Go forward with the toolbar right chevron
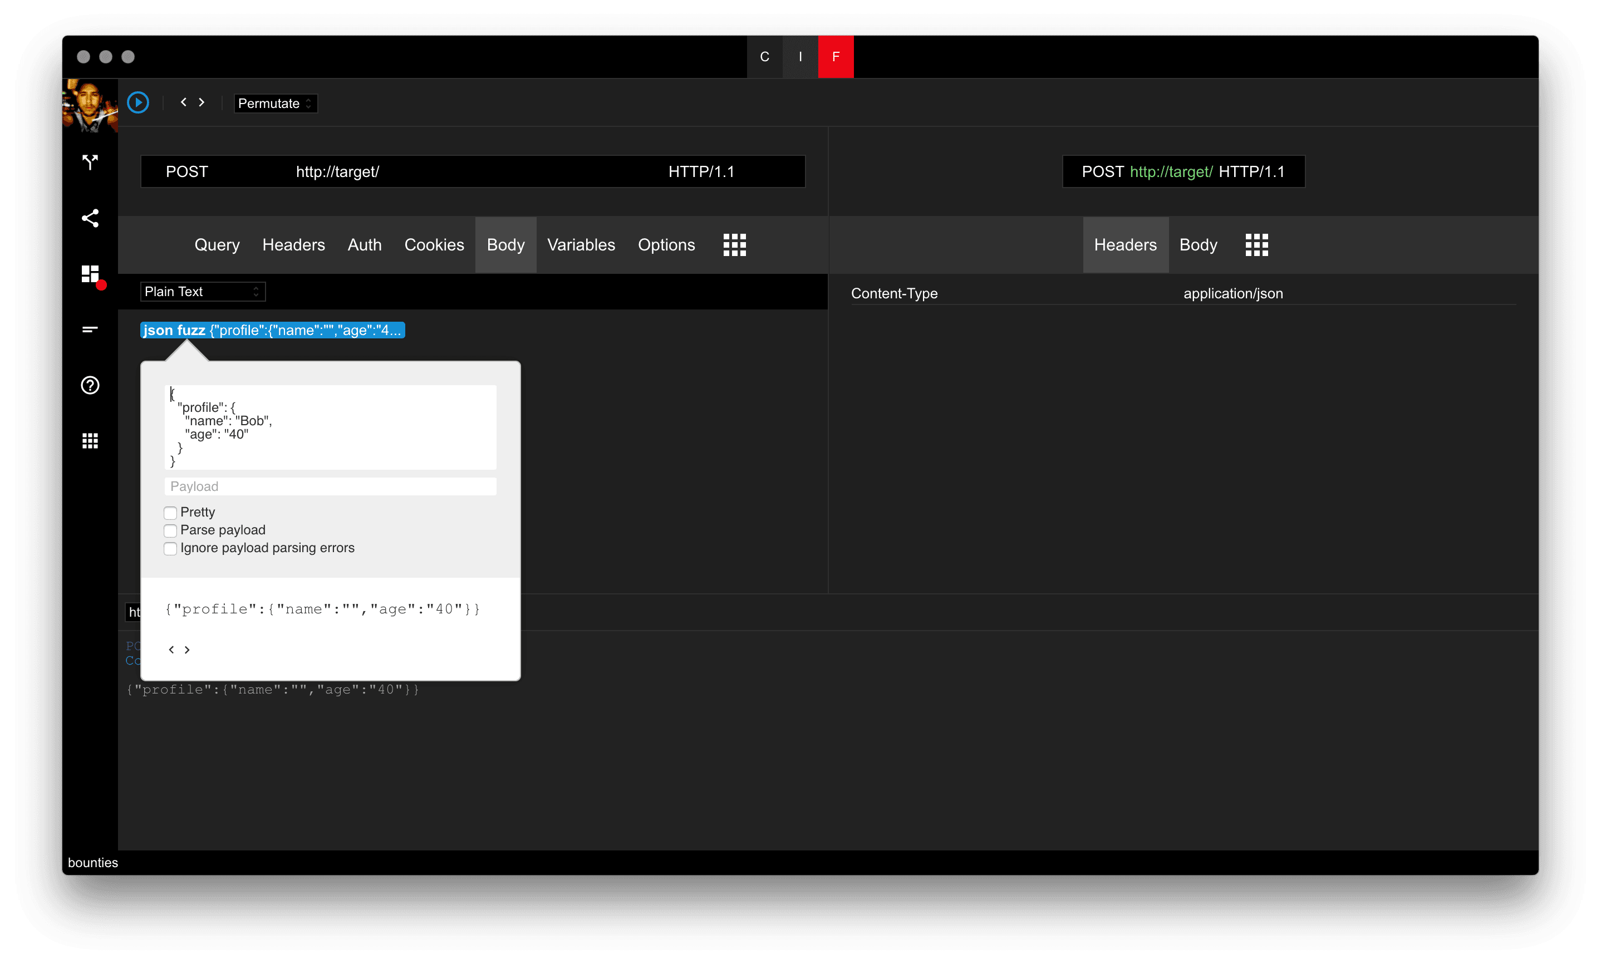This screenshot has width=1601, height=964. click(x=202, y=102)
